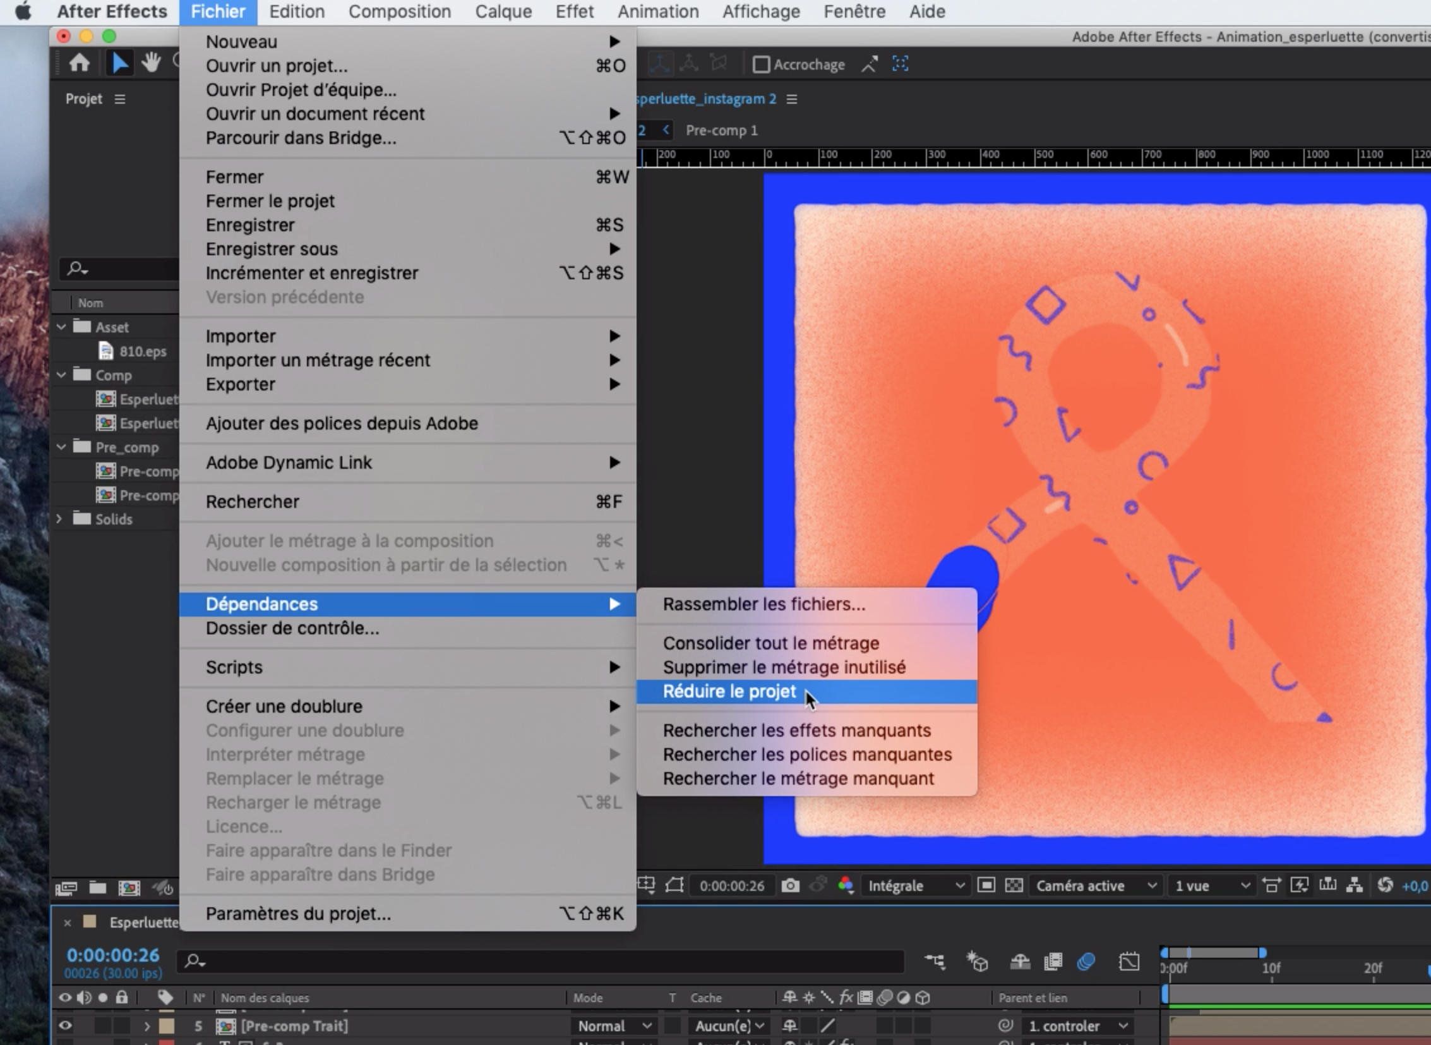The image size is (1431, 1045).
Task: Toggle motion blur icon in timeline
Action: (x=1086, y=962)
